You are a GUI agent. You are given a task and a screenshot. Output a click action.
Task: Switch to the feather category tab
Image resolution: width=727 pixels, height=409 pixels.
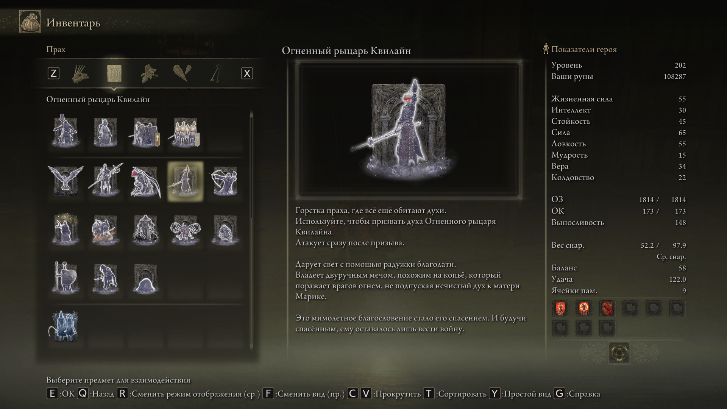pyautogui.click(x=183, y=73)
